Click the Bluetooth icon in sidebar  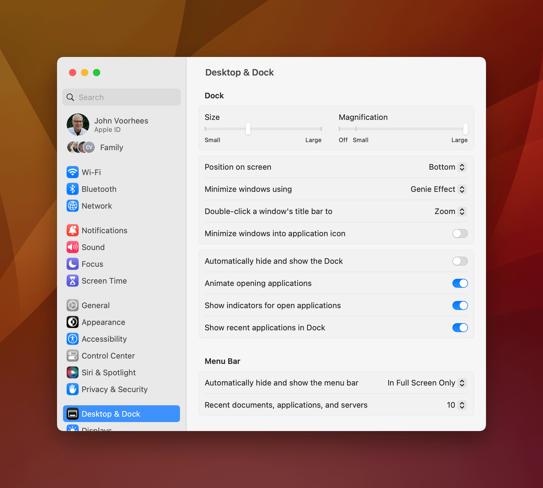click(73, 189)
